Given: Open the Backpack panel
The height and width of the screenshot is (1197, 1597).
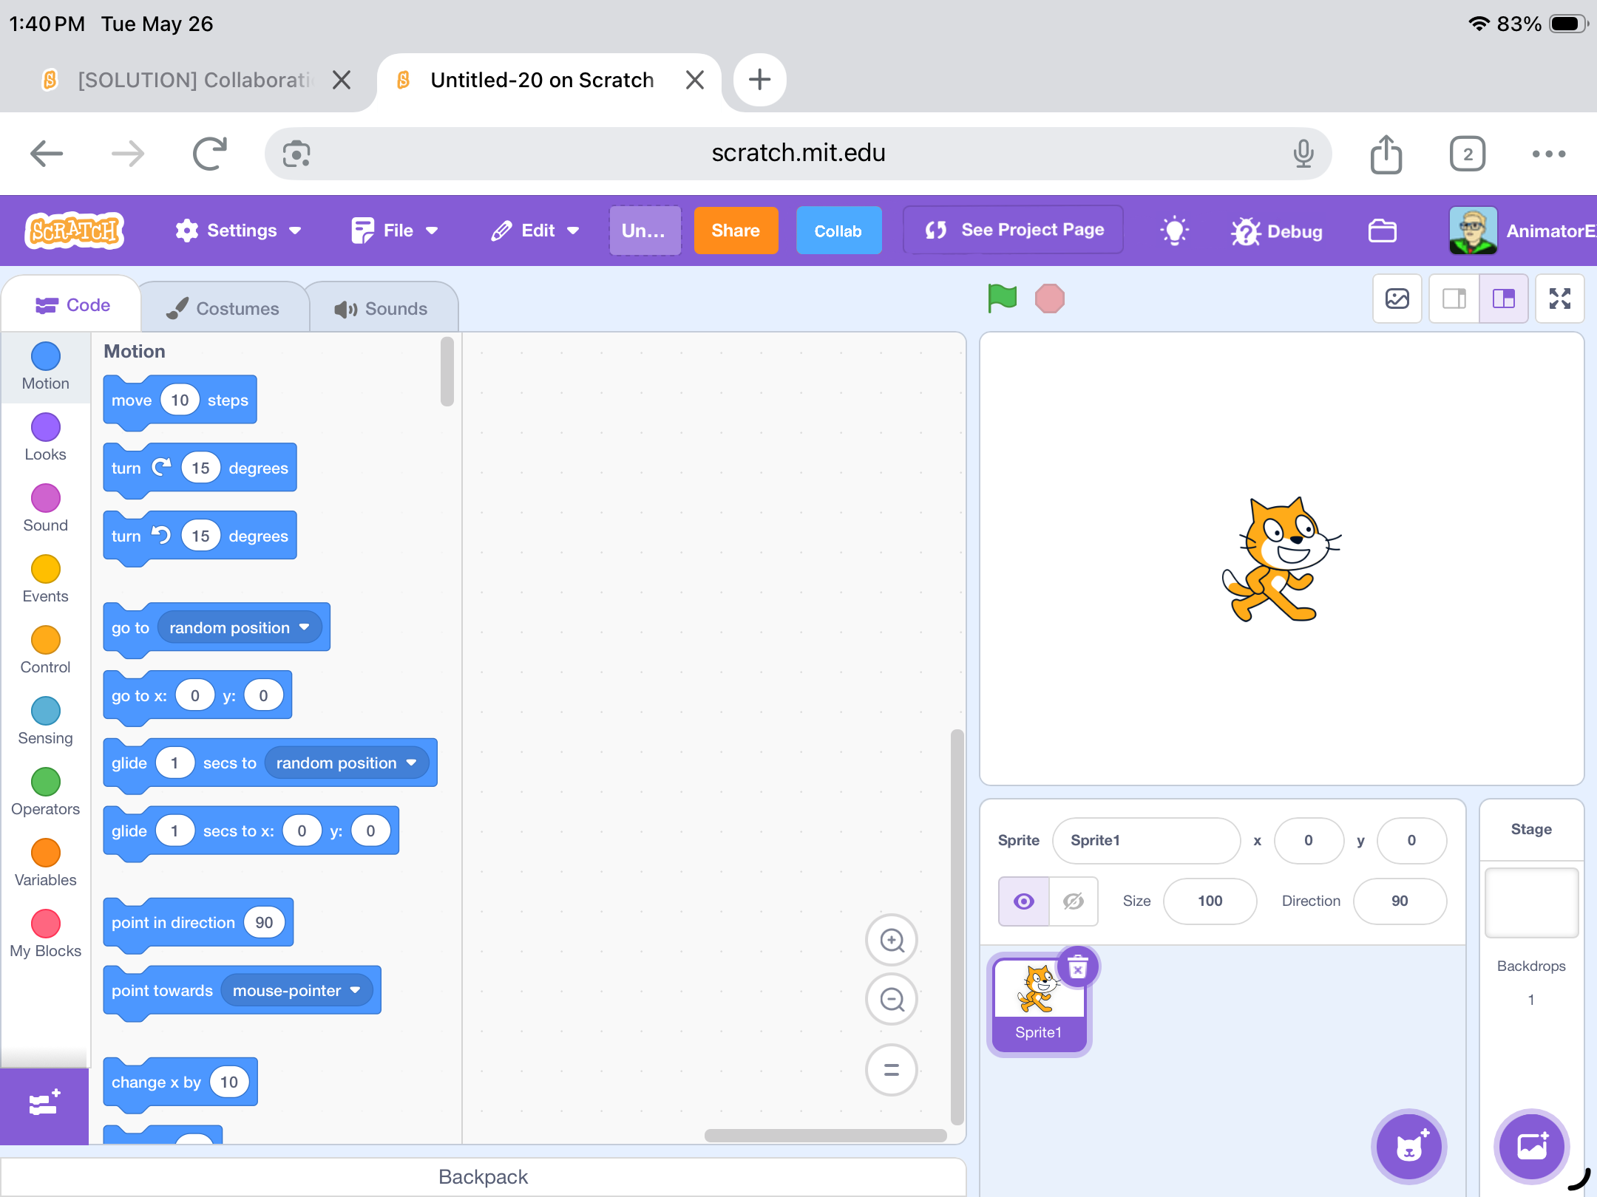Looking at the screenshot, I should point(483,1176).
